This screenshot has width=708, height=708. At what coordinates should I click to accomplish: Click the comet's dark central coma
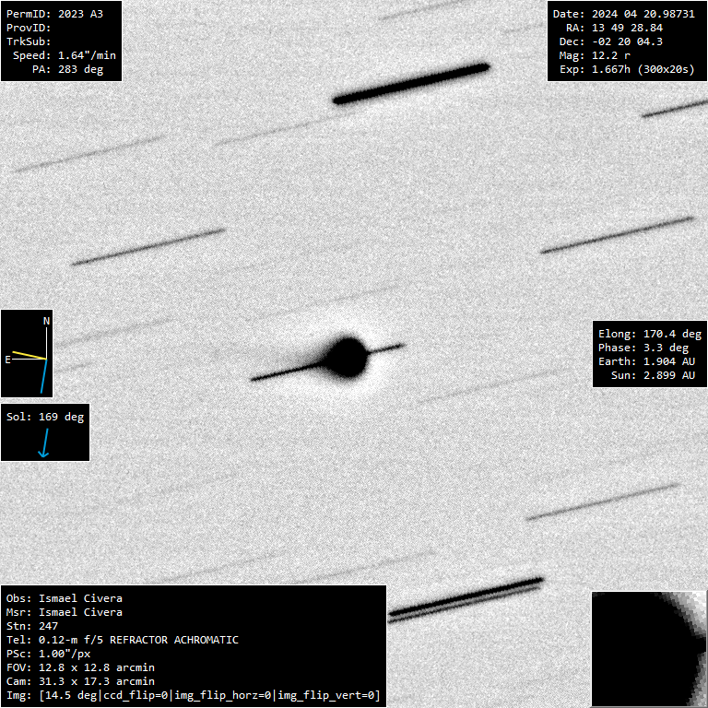347,357
